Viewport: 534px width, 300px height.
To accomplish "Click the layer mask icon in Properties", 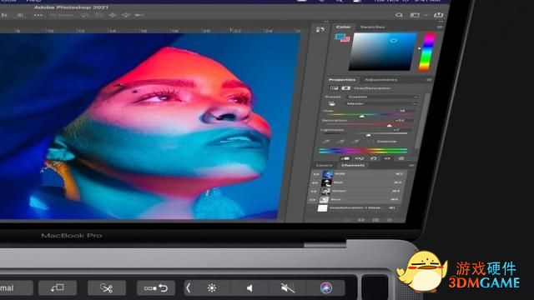I will [346, 88].
